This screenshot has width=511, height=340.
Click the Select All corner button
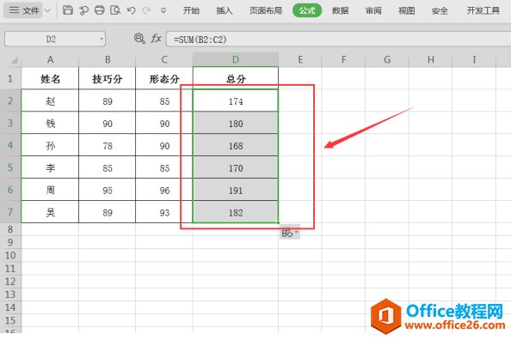(11, 60)
